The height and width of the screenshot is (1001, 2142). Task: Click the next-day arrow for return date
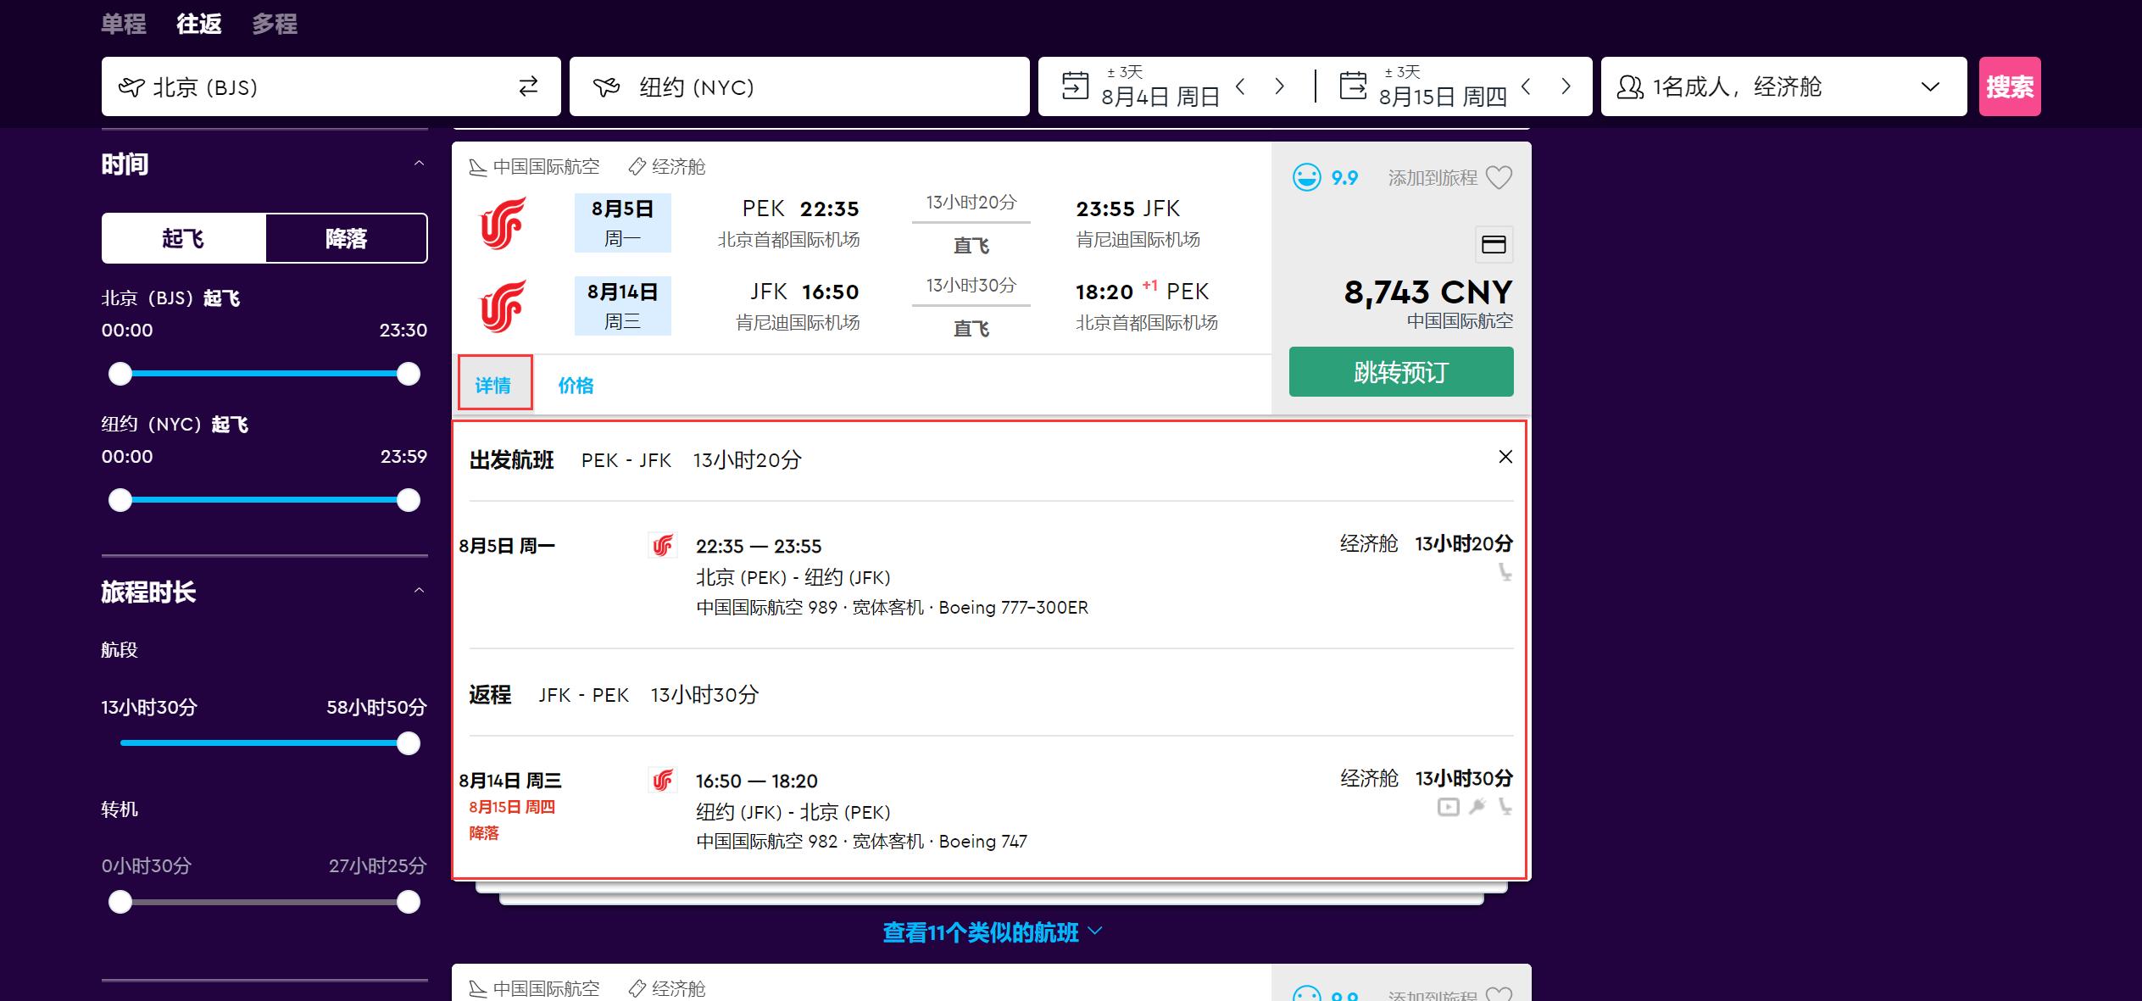pyautogui.click(x=1565, y=86)
